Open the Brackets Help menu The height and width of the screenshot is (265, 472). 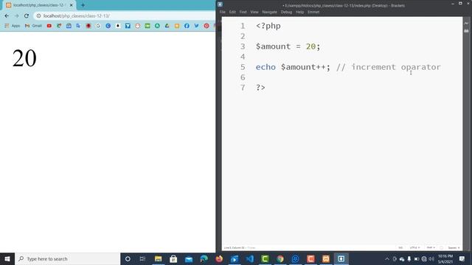coord(300,12)
